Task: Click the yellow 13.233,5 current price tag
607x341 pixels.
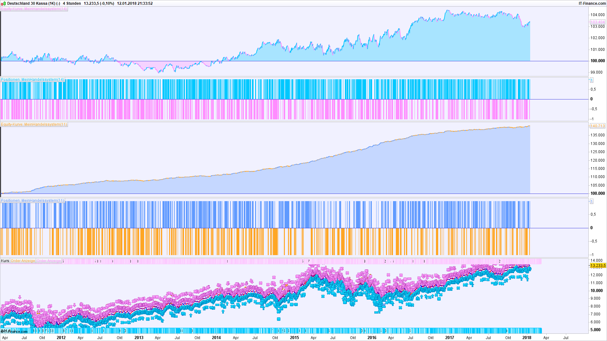Action: (x=598, y=266)
